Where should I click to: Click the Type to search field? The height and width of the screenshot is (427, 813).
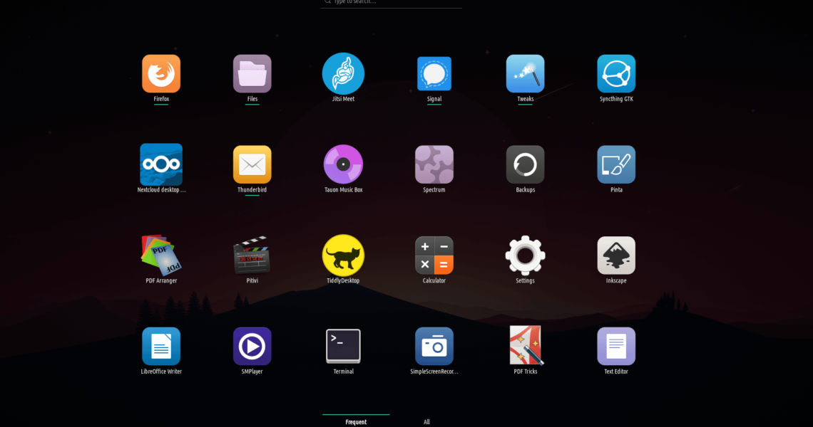pyautogui.click(x=392, y=3)
